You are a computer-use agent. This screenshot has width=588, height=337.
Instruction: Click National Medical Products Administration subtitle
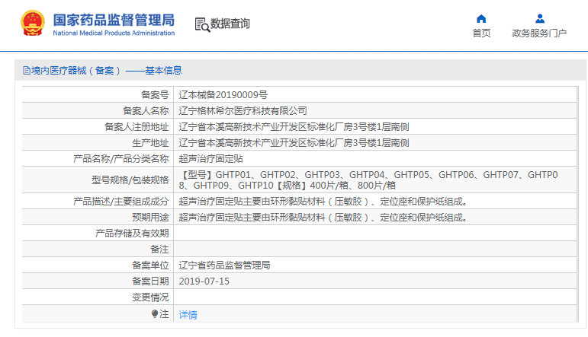point(114,33)
